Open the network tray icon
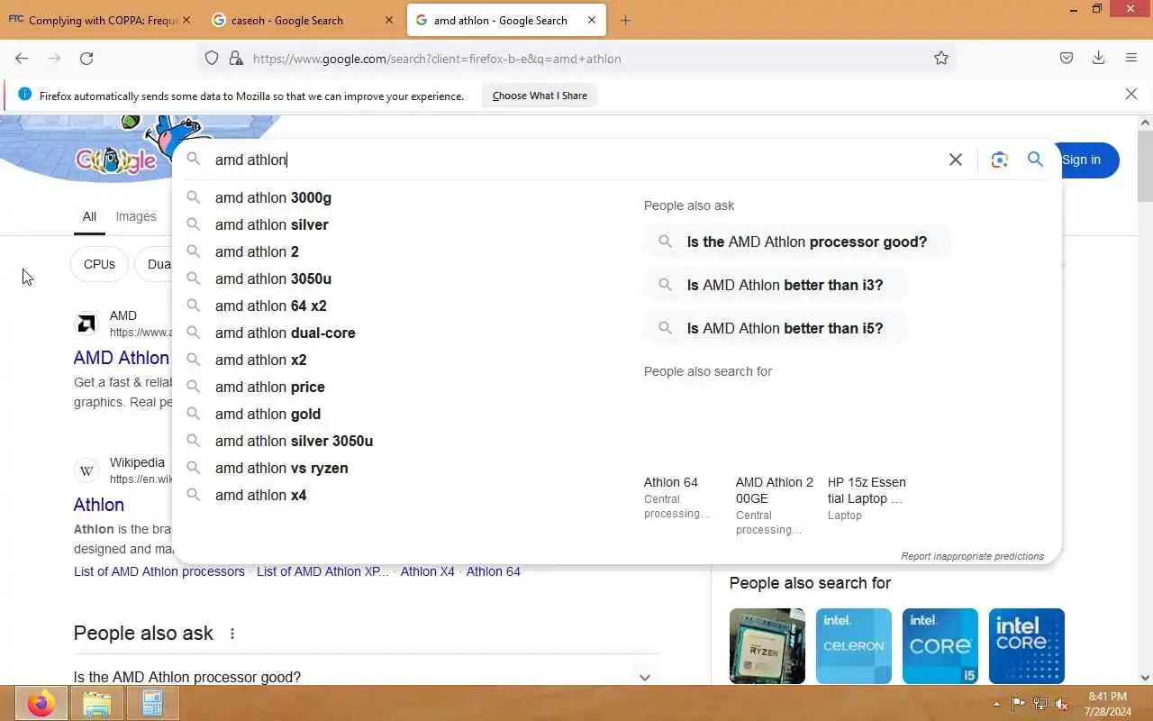This screenshot has height=721, width=1153. (1040, 704)
